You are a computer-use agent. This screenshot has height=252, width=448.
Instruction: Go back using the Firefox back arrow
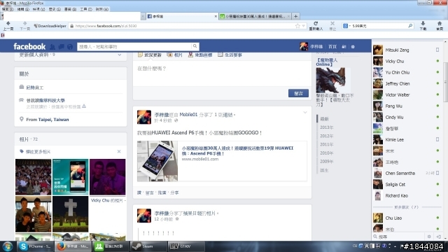[x=8, y=23]
